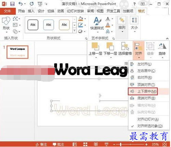Switch to the Home (开始) tab

tap(21, 11)
